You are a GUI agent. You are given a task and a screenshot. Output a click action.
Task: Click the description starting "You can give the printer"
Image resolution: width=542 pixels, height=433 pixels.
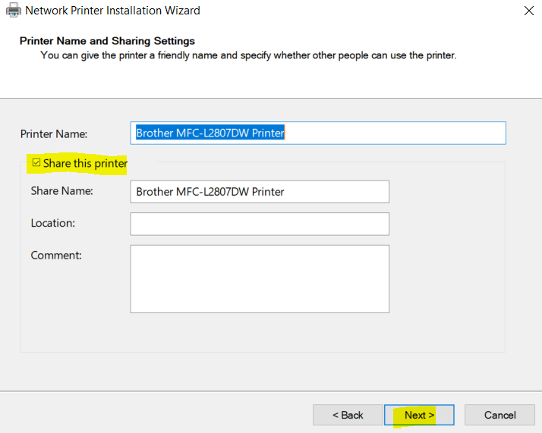[248, 55]
